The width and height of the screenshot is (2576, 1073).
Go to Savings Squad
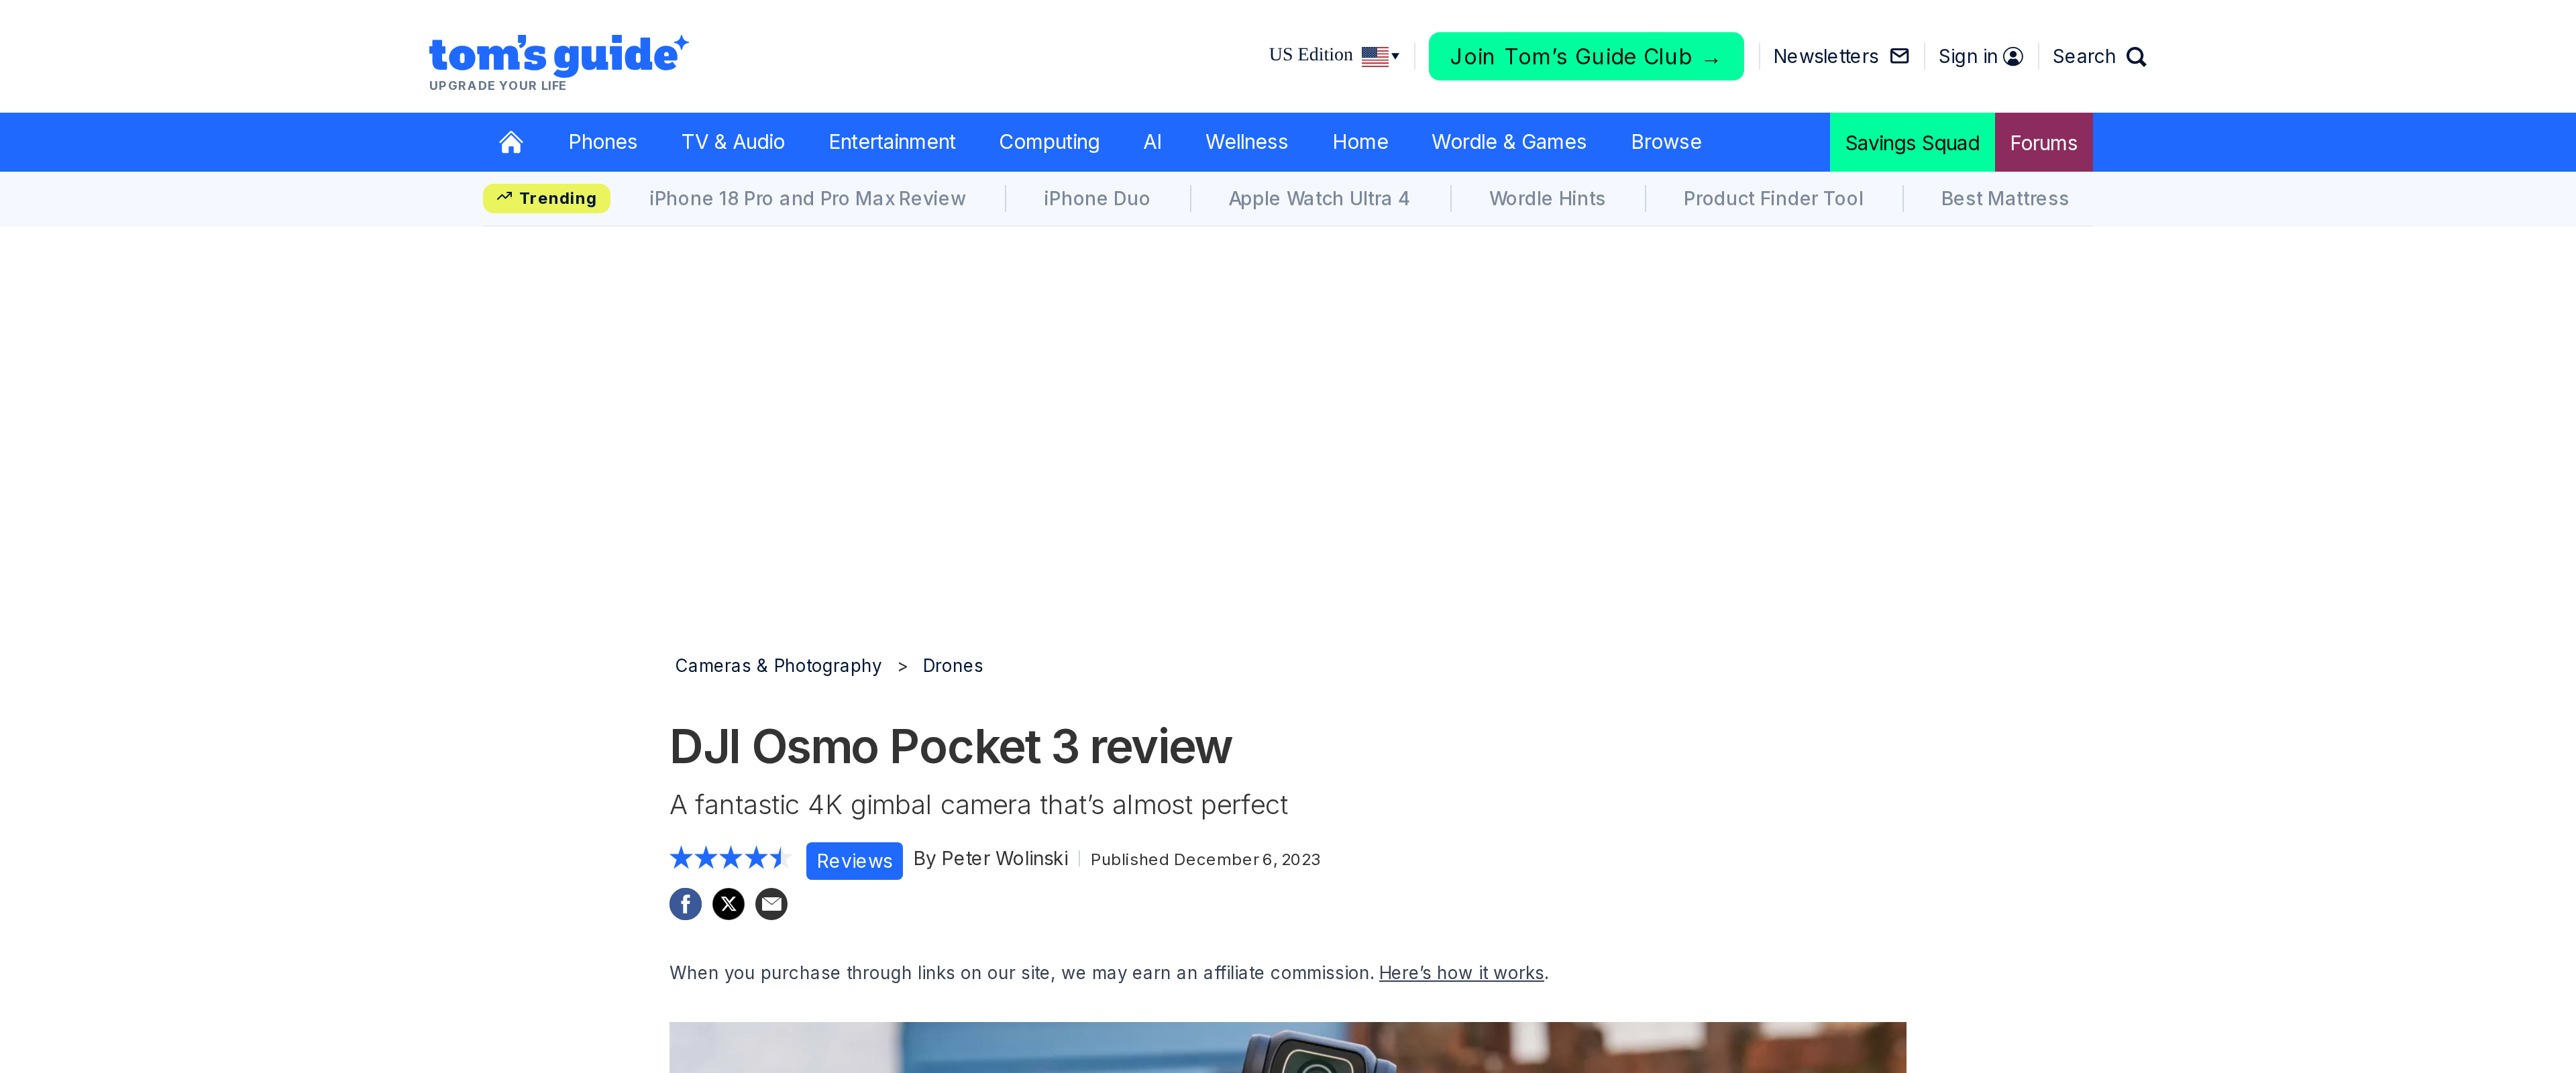pyautogui.click(x=1912, y=142)
